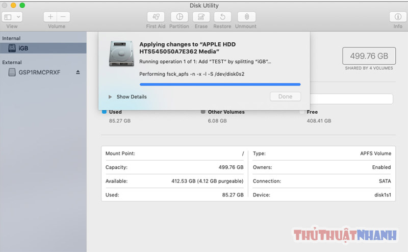This screenshot has width=408, height=252.
Task: Select the iGB internal volume
Action: (x=43, y=48)
